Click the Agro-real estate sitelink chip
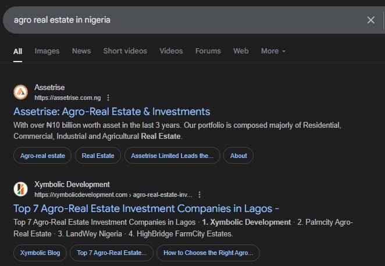Screen dimensions: 385x266 tap(42, 156)
